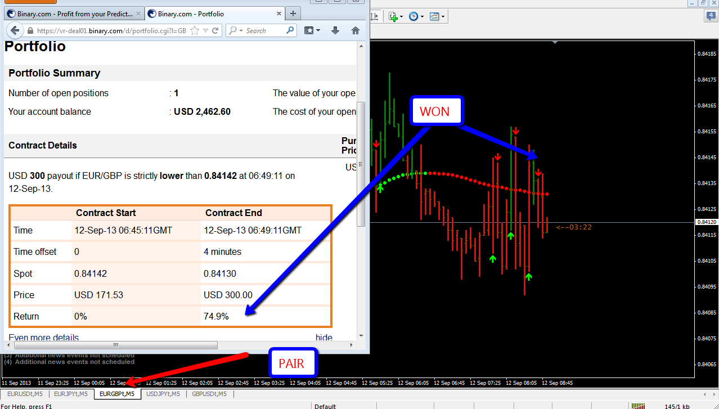Close the 'Profit from your Predict...' tab
Viewport: 719px width, 409px height.
[x=137, y=14]
